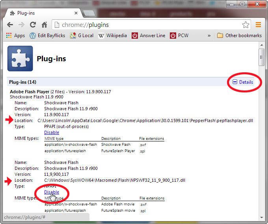Image resolution: width=268 pixels, height=224 pixels.
Task: Maximize the Chrome window
Action: 242,4
